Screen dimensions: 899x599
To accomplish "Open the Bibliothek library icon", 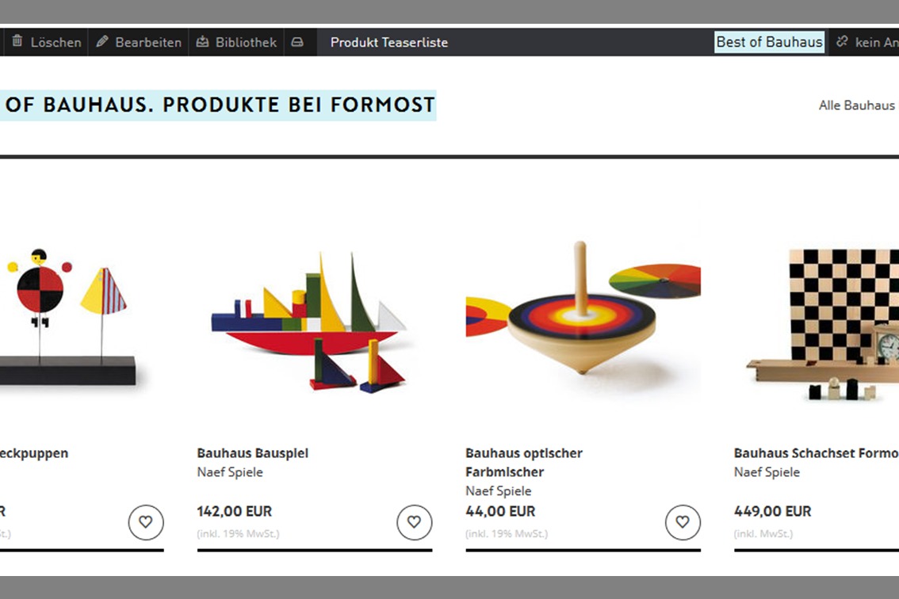I will pos(203,42).
